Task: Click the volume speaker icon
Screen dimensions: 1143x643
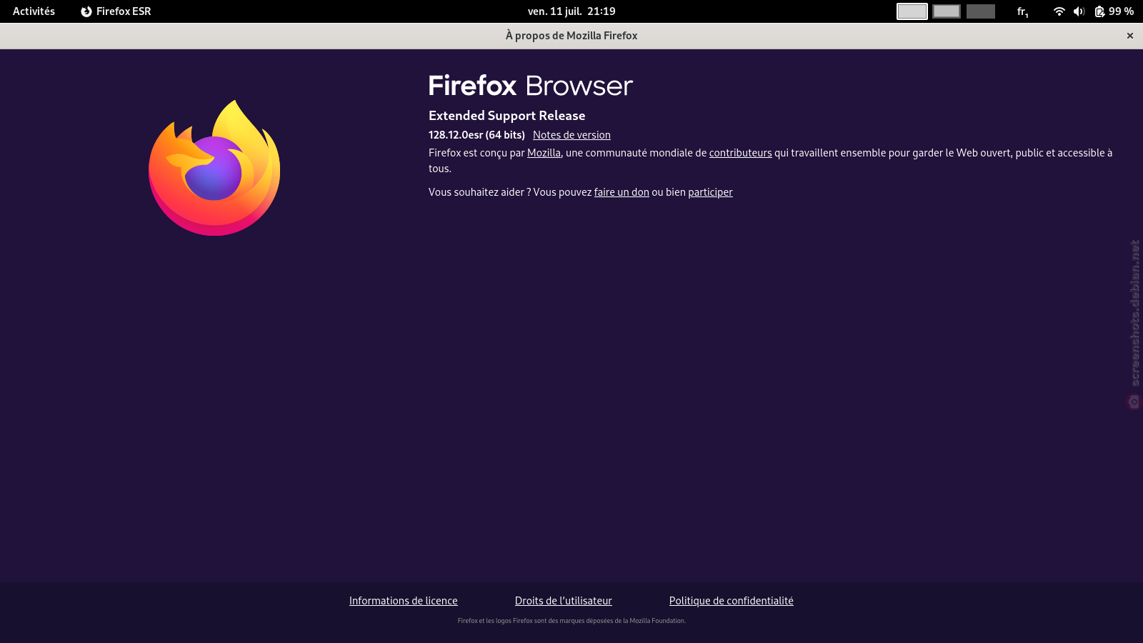Action: pyautogui.click(x=1079, y=11)
